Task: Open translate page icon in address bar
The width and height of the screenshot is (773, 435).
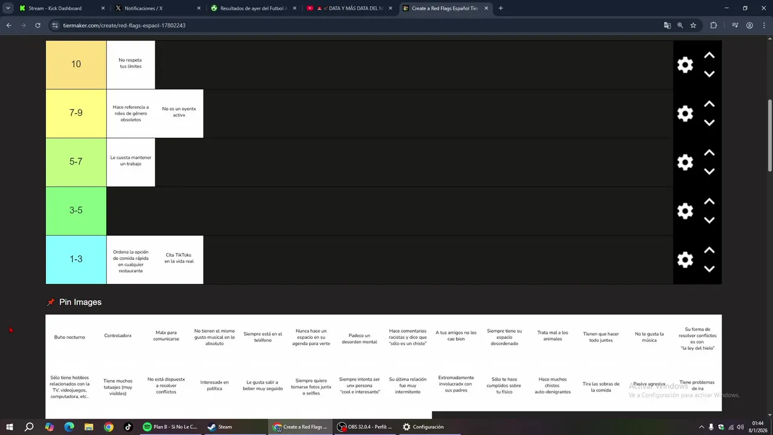Action: pyautogui.click(x=667, y=25)
